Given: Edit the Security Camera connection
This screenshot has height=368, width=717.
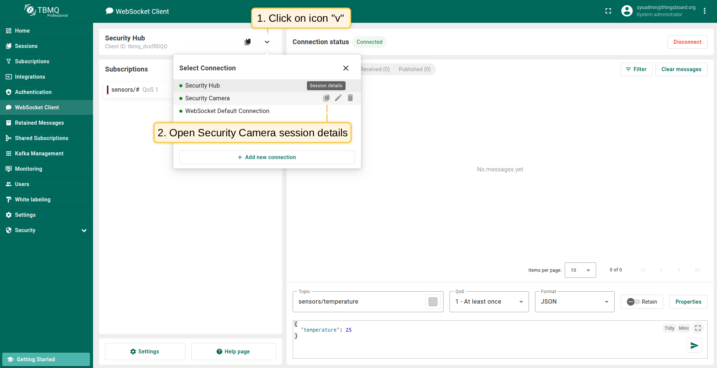Looking at the screenshot, I should (x=338, y=98).
